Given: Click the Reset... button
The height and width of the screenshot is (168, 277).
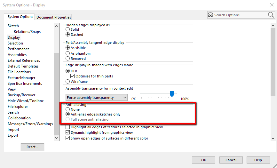Looking at the screenshot, I should point(32,147).
